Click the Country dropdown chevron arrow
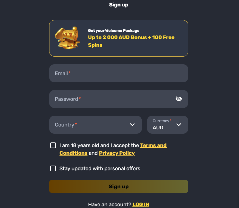Screen dimensions: 239x208 tap(132, 125)
